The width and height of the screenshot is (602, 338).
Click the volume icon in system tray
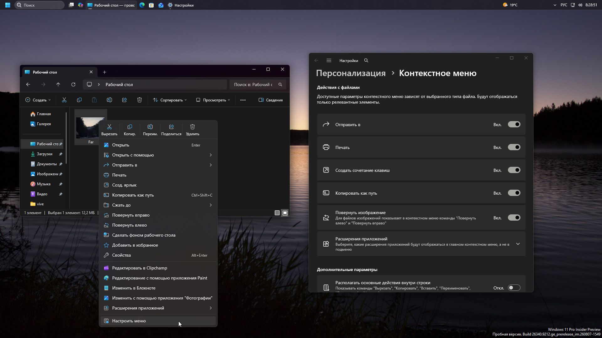point(580,5)
